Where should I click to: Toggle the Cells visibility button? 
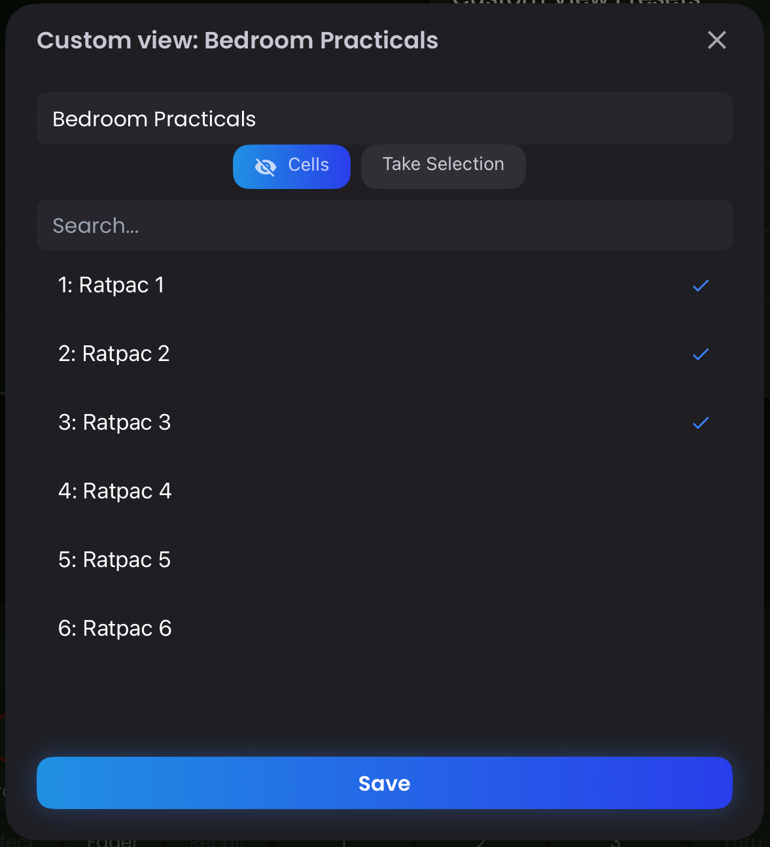[291, 167]
